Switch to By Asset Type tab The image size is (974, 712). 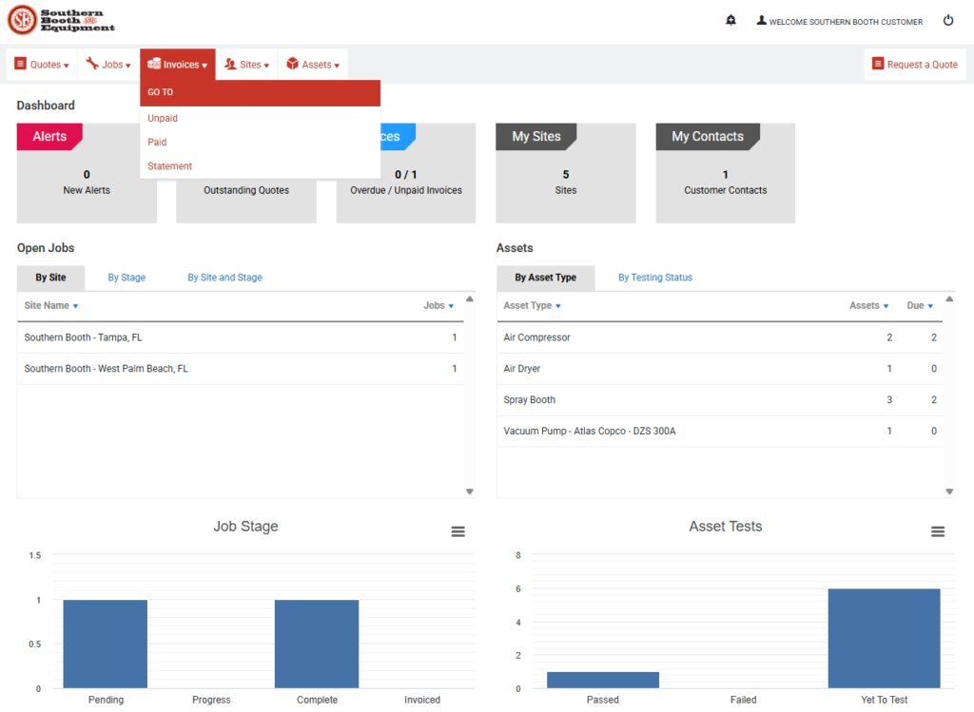tap(545, 278)
